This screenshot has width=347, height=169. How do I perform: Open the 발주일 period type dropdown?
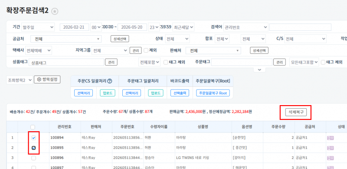coord(38,27)
